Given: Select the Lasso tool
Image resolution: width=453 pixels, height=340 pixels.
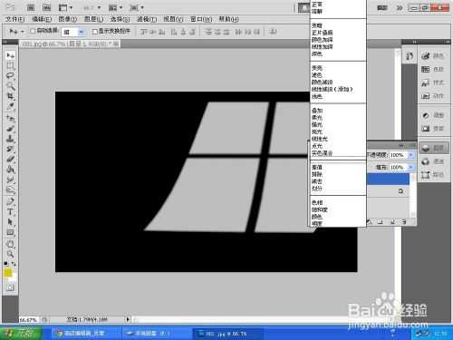Looking at the screenshot, I should click(10, 75).
